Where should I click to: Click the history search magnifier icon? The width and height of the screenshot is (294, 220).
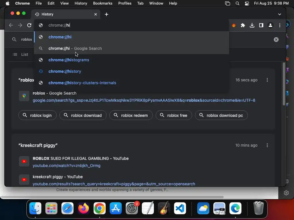14,40
